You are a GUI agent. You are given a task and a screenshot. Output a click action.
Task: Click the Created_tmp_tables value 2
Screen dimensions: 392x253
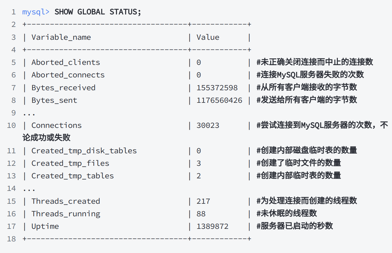199,176
